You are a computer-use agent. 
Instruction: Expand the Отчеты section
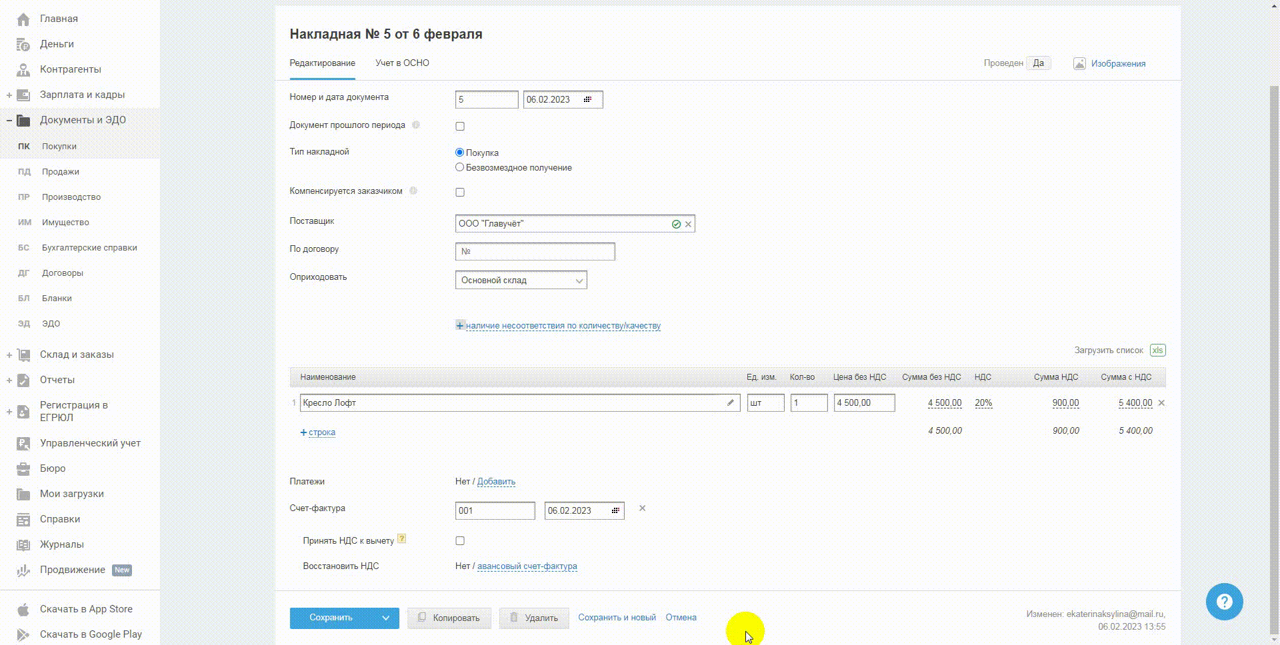[9, 380]
